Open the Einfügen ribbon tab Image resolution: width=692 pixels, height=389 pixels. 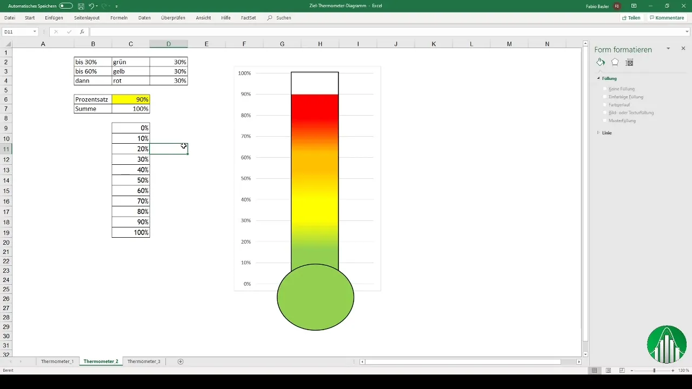click(54, 18)
